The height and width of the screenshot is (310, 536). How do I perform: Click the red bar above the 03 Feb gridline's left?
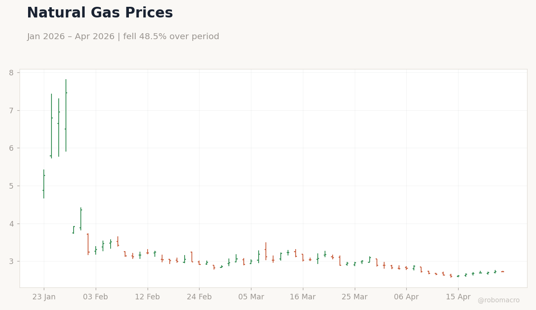pyautogui.click(x=88, y=244)
